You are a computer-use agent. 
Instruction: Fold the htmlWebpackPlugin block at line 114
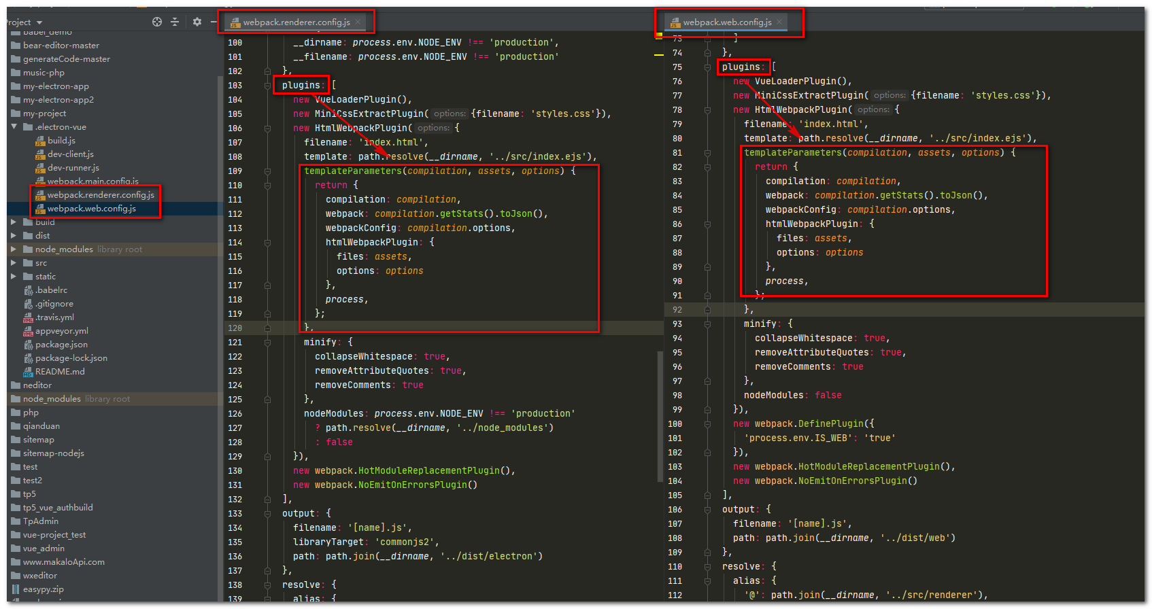267,243
